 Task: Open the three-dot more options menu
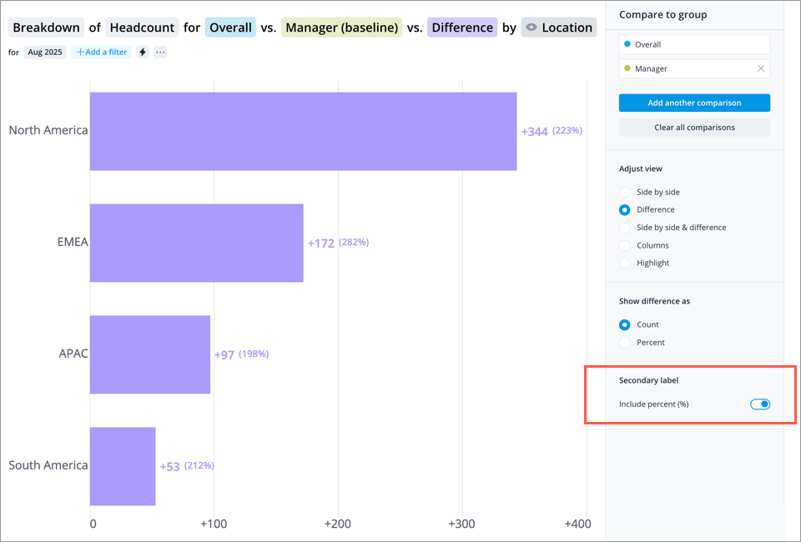tap(160, 52)
